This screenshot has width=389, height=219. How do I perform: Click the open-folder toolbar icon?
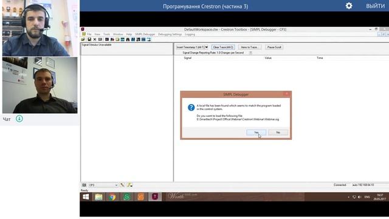click(x=83, y=40)
